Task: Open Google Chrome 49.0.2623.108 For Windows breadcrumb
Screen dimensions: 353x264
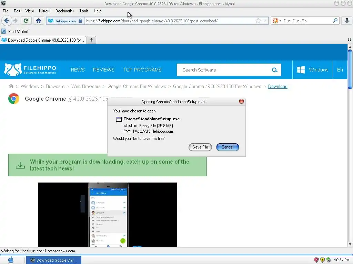Action: click(217, 86)
